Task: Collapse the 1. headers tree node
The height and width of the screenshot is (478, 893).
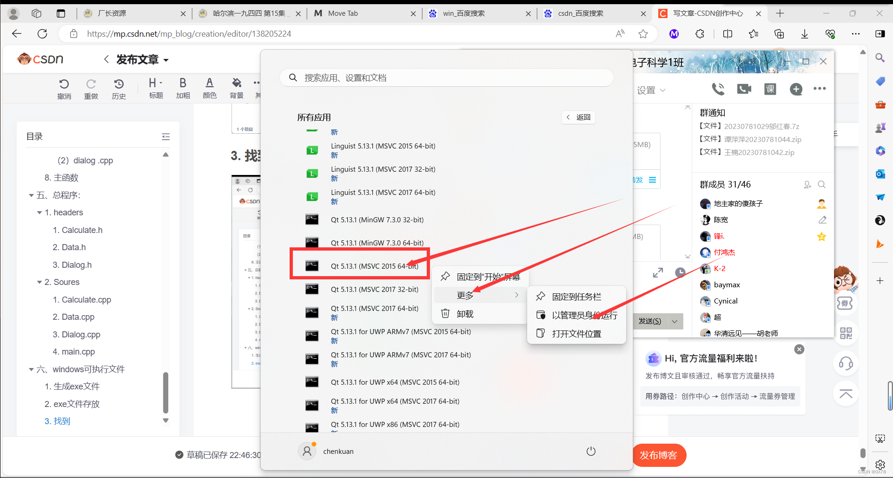Action: [x=40, y=213]
